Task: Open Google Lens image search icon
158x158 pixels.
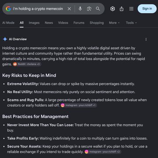Action: click(89, 9)
